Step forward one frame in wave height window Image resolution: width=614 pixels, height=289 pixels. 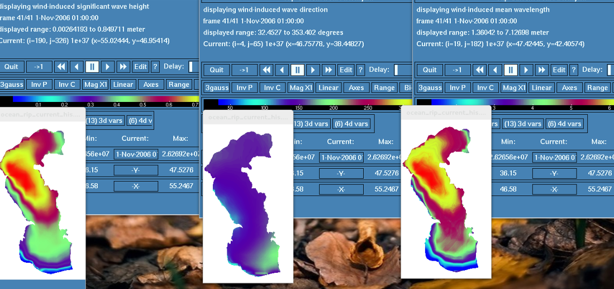click(108, 67)
